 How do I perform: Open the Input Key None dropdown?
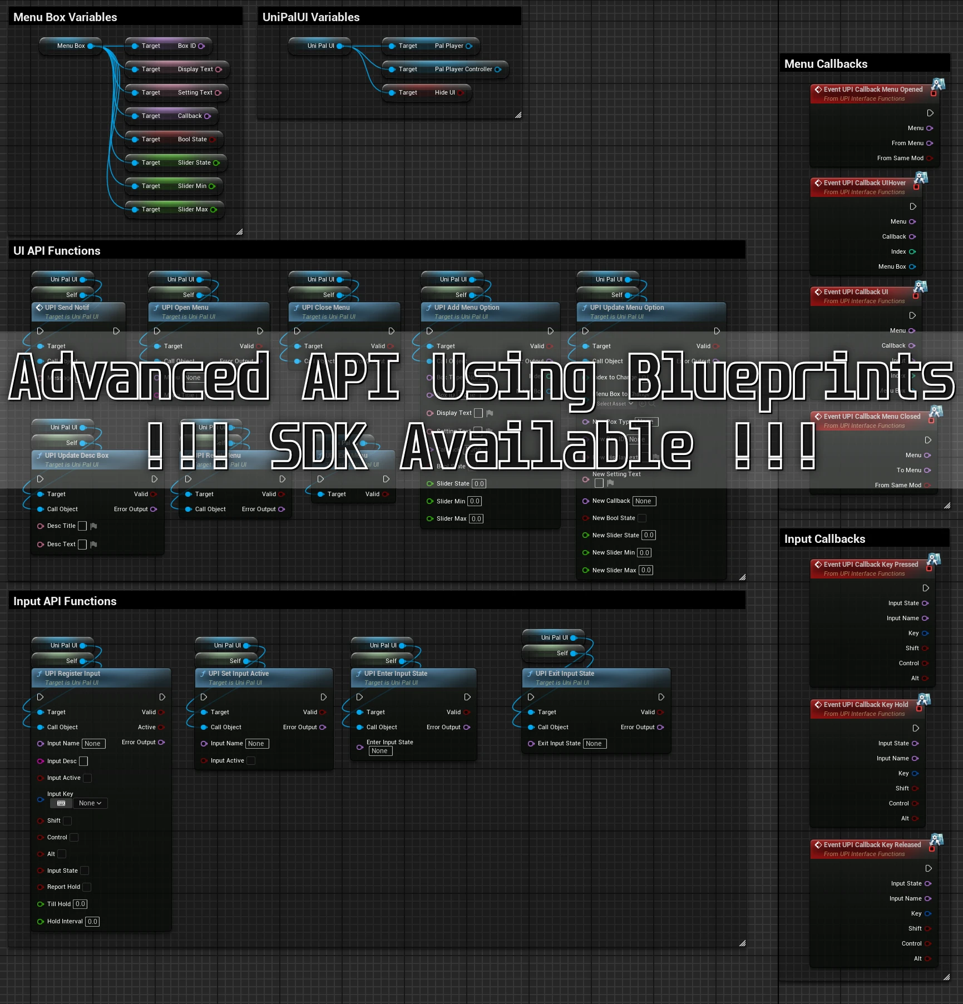90,803
